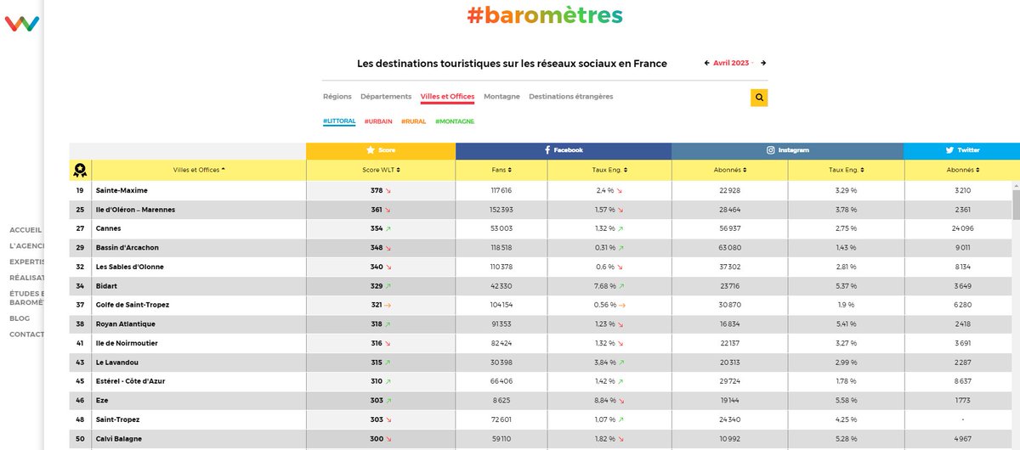Select the Saint-Tropez row name
The height and width of the screenshot is (450, 1020).
(x=118, y=419)
